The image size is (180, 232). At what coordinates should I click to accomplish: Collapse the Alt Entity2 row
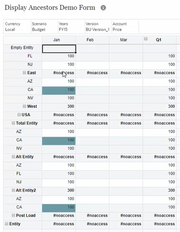pyautogui.click(x=13, y=190)
